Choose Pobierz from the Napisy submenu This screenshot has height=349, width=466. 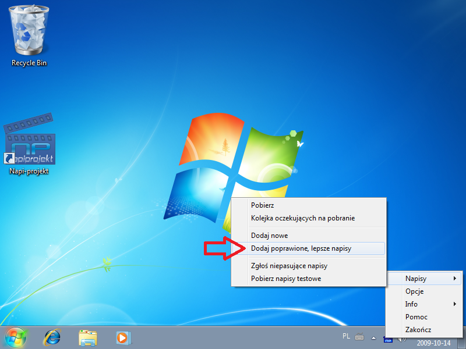309,205
